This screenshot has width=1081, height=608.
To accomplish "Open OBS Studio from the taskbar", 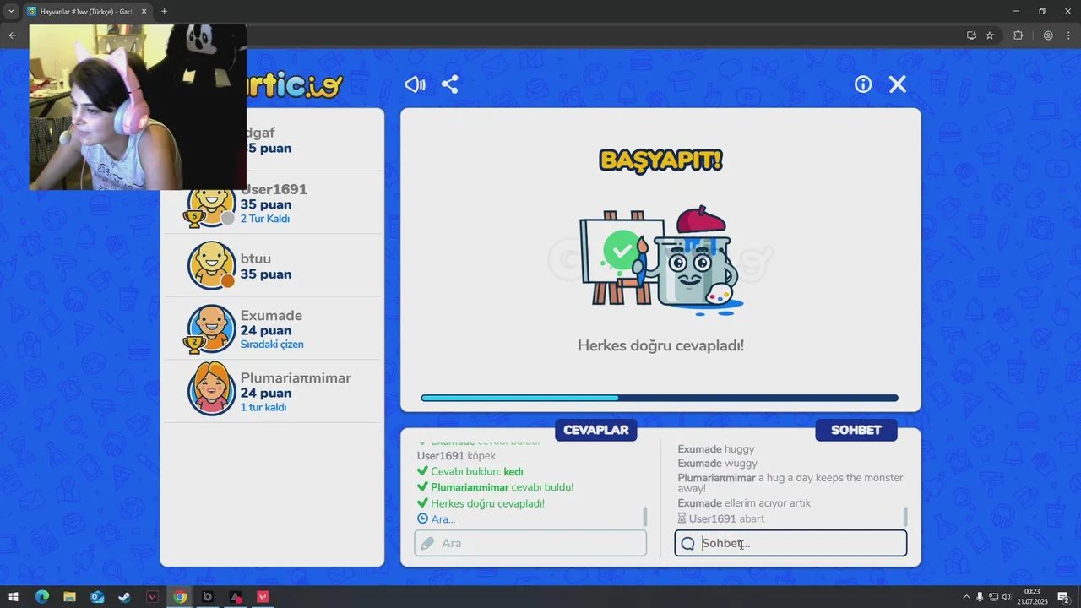I will [208, 597].
